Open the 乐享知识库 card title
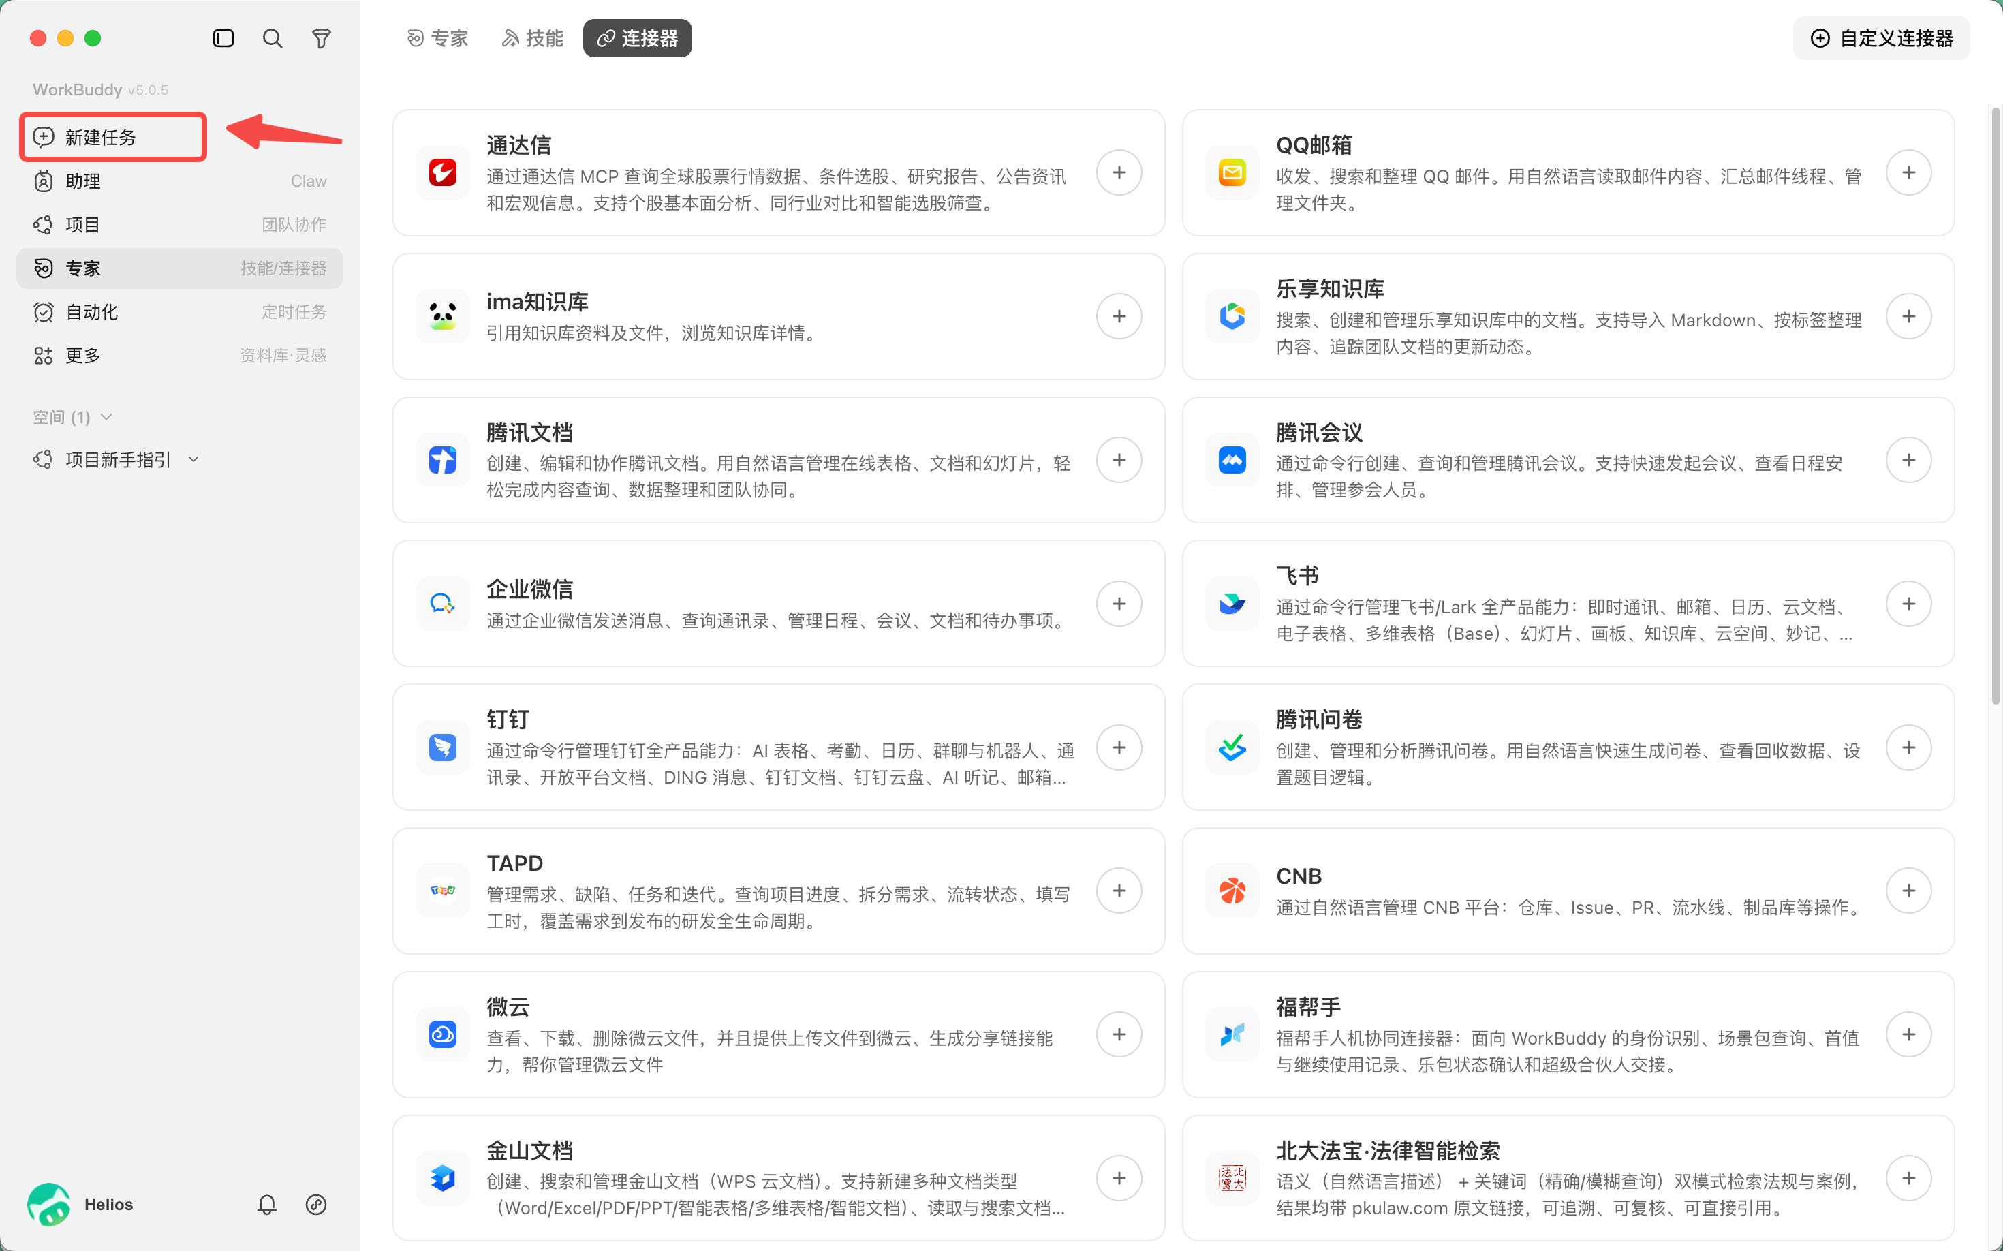The image size is (2003, 1251). click(x=1329, y=289)
